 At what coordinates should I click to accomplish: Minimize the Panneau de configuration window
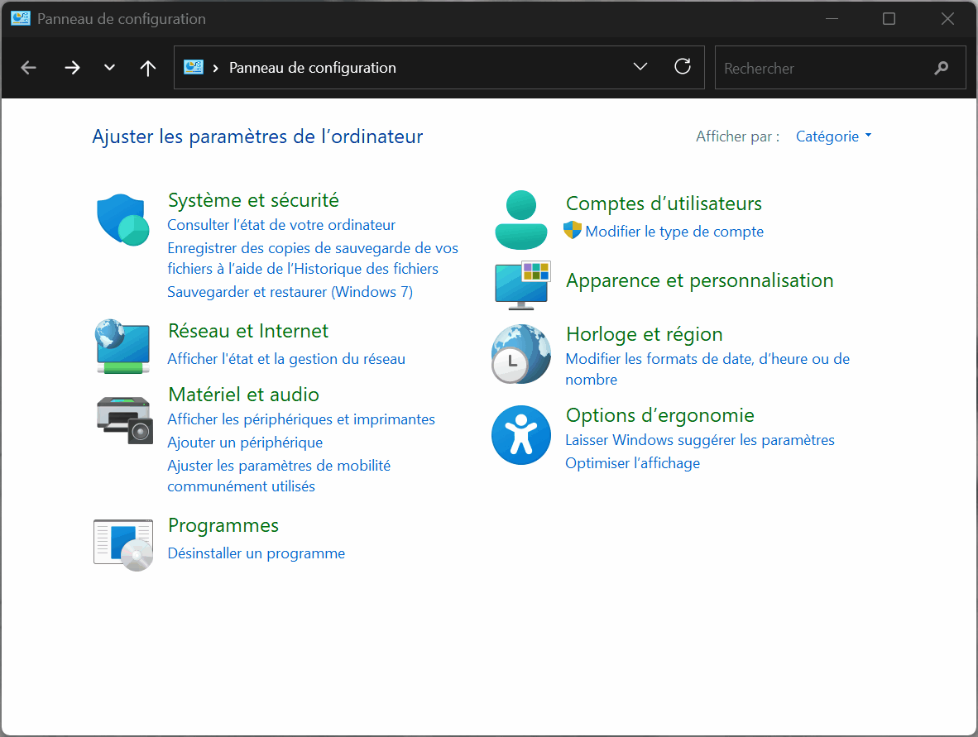tap(832, 19)
